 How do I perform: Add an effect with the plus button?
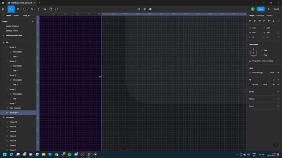tap(278, 99)
